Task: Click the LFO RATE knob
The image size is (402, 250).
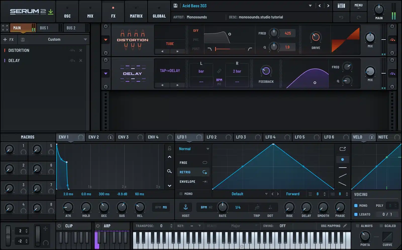Action: point(222,207)
